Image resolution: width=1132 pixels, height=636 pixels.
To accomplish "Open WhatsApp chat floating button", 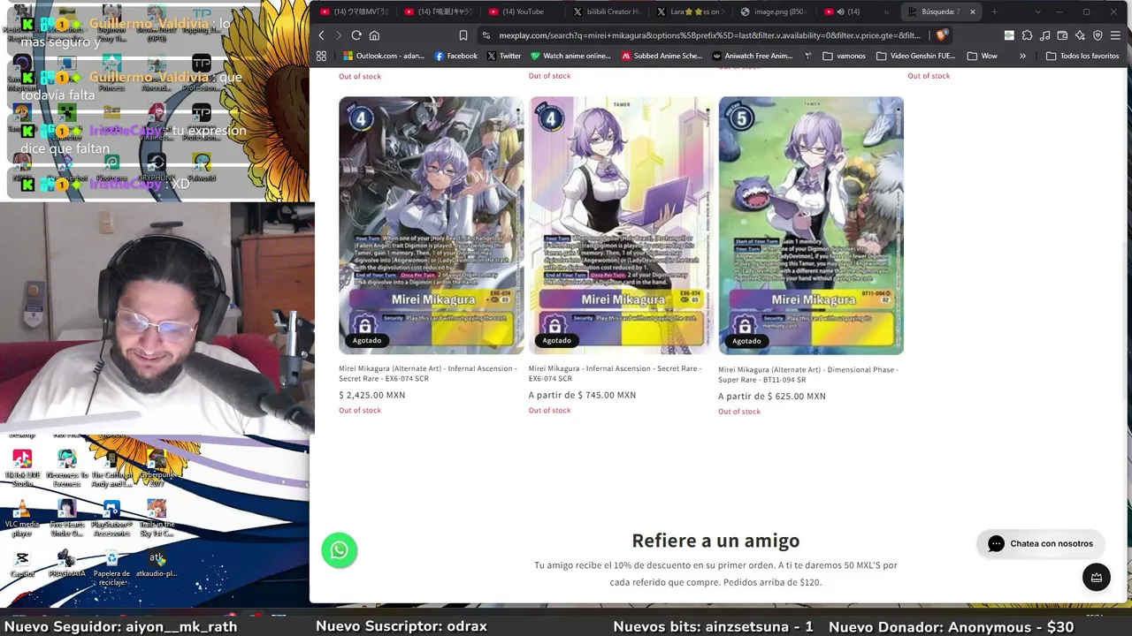I will click(340, 550).
